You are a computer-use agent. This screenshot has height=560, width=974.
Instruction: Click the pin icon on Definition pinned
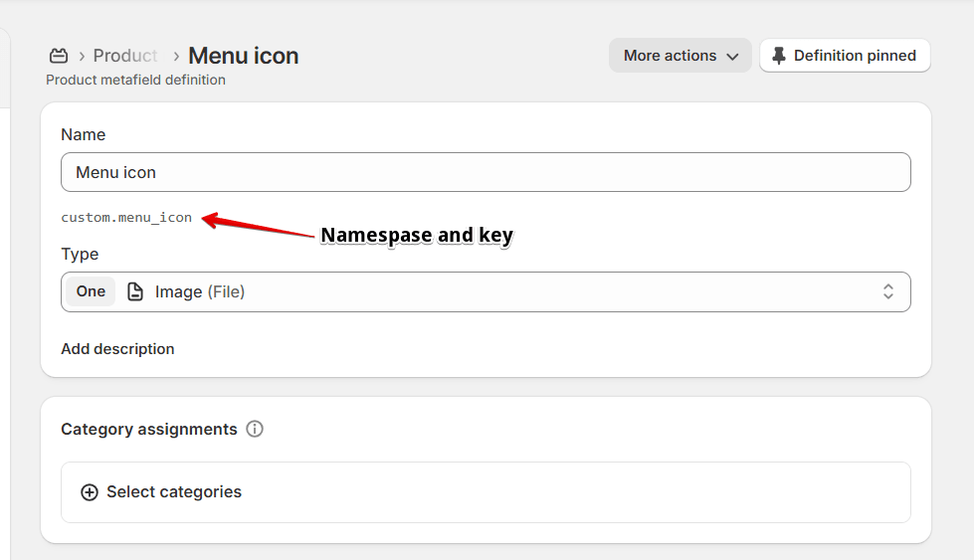point(778,56)
